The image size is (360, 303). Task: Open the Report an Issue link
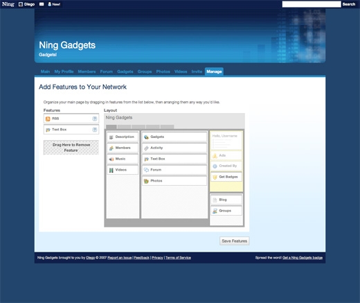coord(120,258)
